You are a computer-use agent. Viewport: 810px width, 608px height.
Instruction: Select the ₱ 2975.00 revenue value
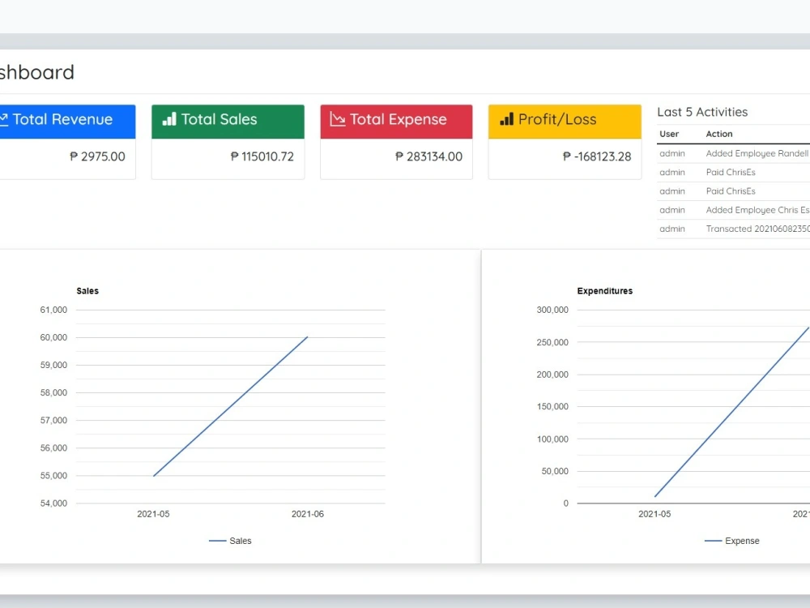tap(98, 156)
